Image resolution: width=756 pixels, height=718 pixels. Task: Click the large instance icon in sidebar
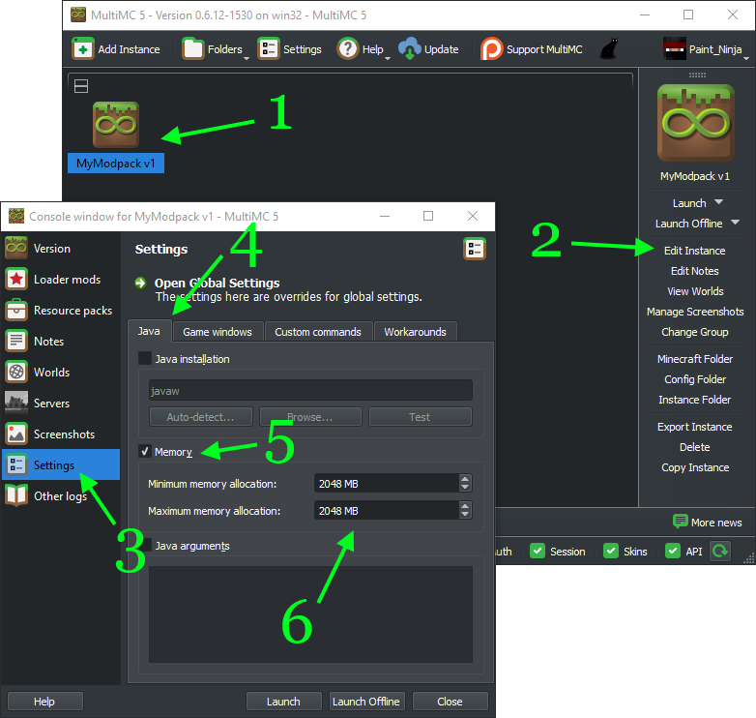click(x=696, y=123)
